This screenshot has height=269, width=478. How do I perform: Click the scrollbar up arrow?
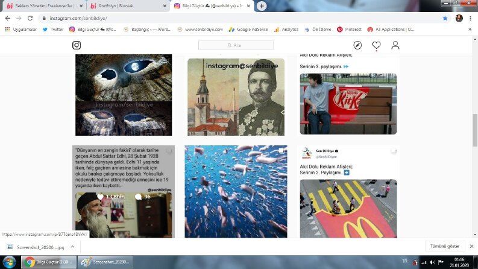click(x=475, y=39)
